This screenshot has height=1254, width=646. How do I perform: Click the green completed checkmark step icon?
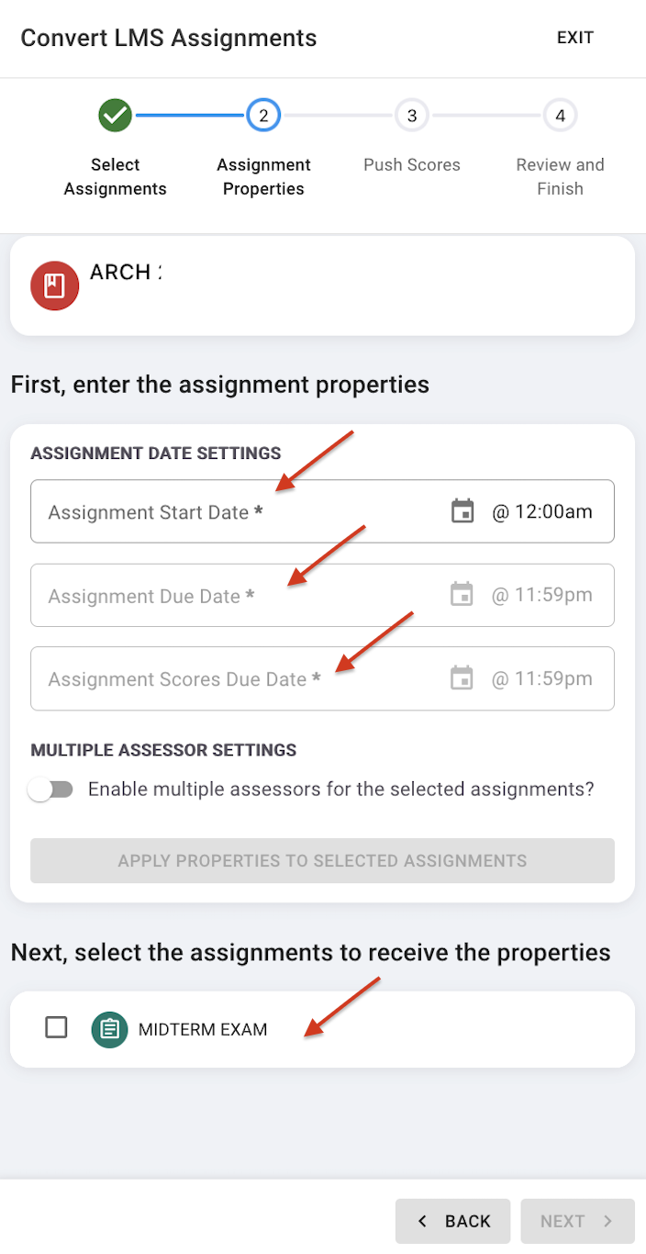(x=116, y=116)
